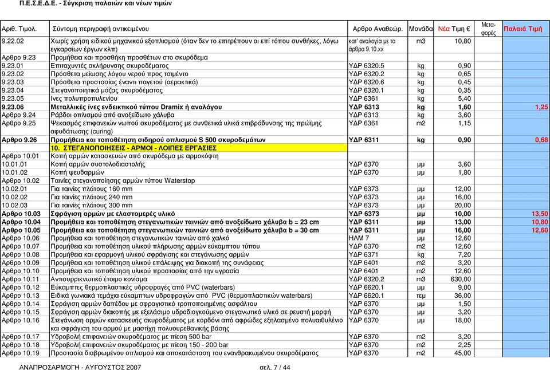Screen dimensions: 550x370
Task: Select 'Αντισυρρικνωτικό έτοιμο κονίαμα' description
Action: [x=99, y=279]
